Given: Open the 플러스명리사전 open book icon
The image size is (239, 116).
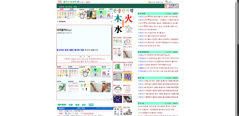Looking at the screenshot, I should 117,77.
